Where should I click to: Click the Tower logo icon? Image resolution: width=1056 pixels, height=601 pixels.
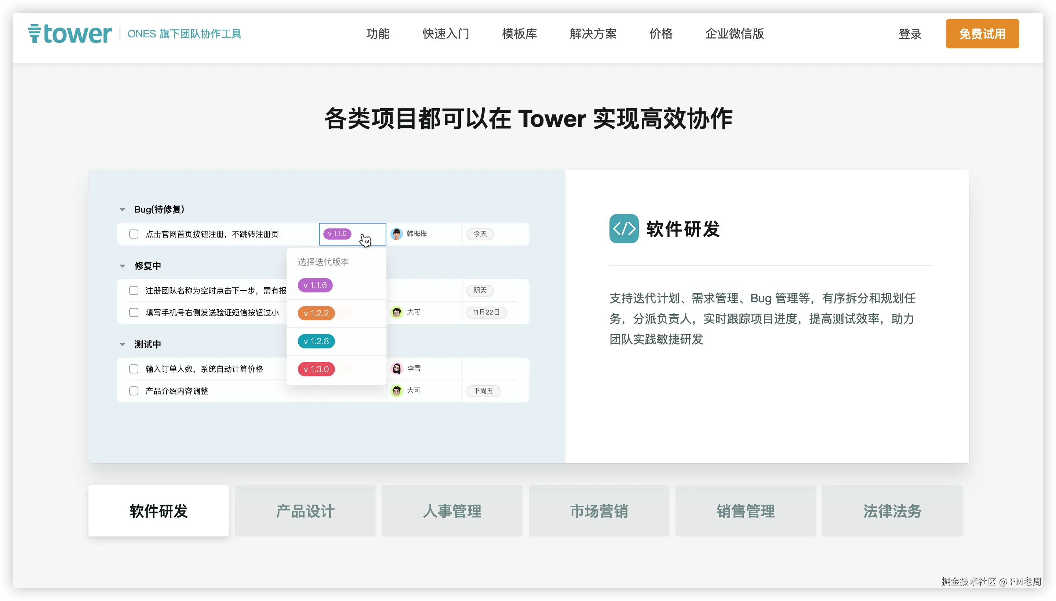click(x=35, y=34)
